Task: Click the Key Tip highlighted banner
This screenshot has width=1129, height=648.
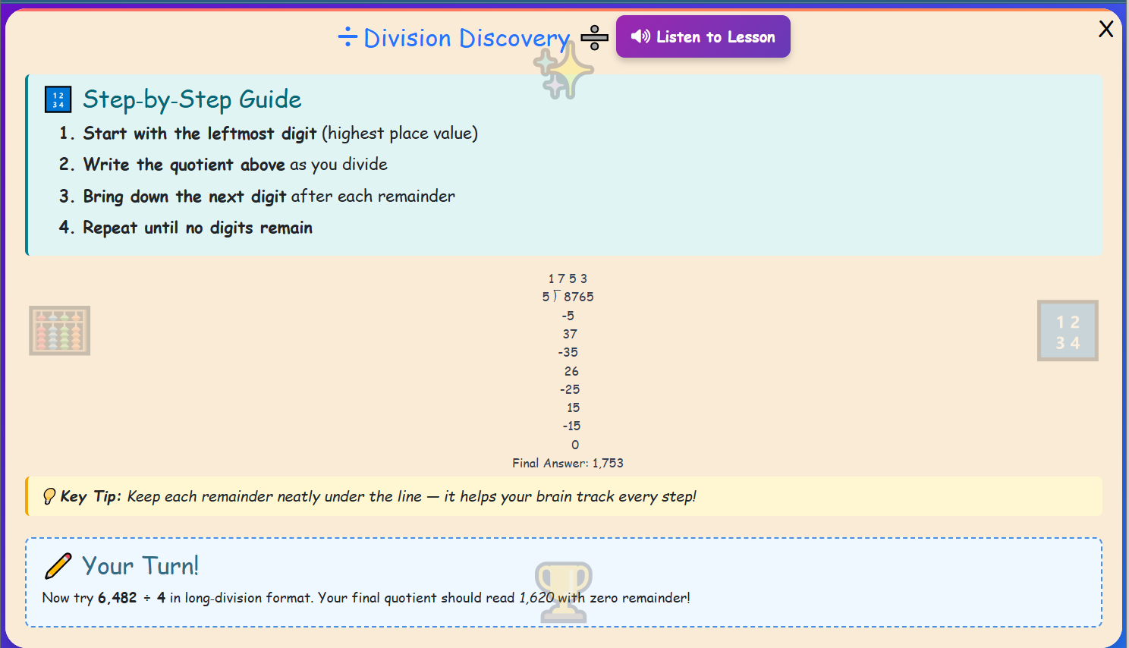Action: [564, 496]
